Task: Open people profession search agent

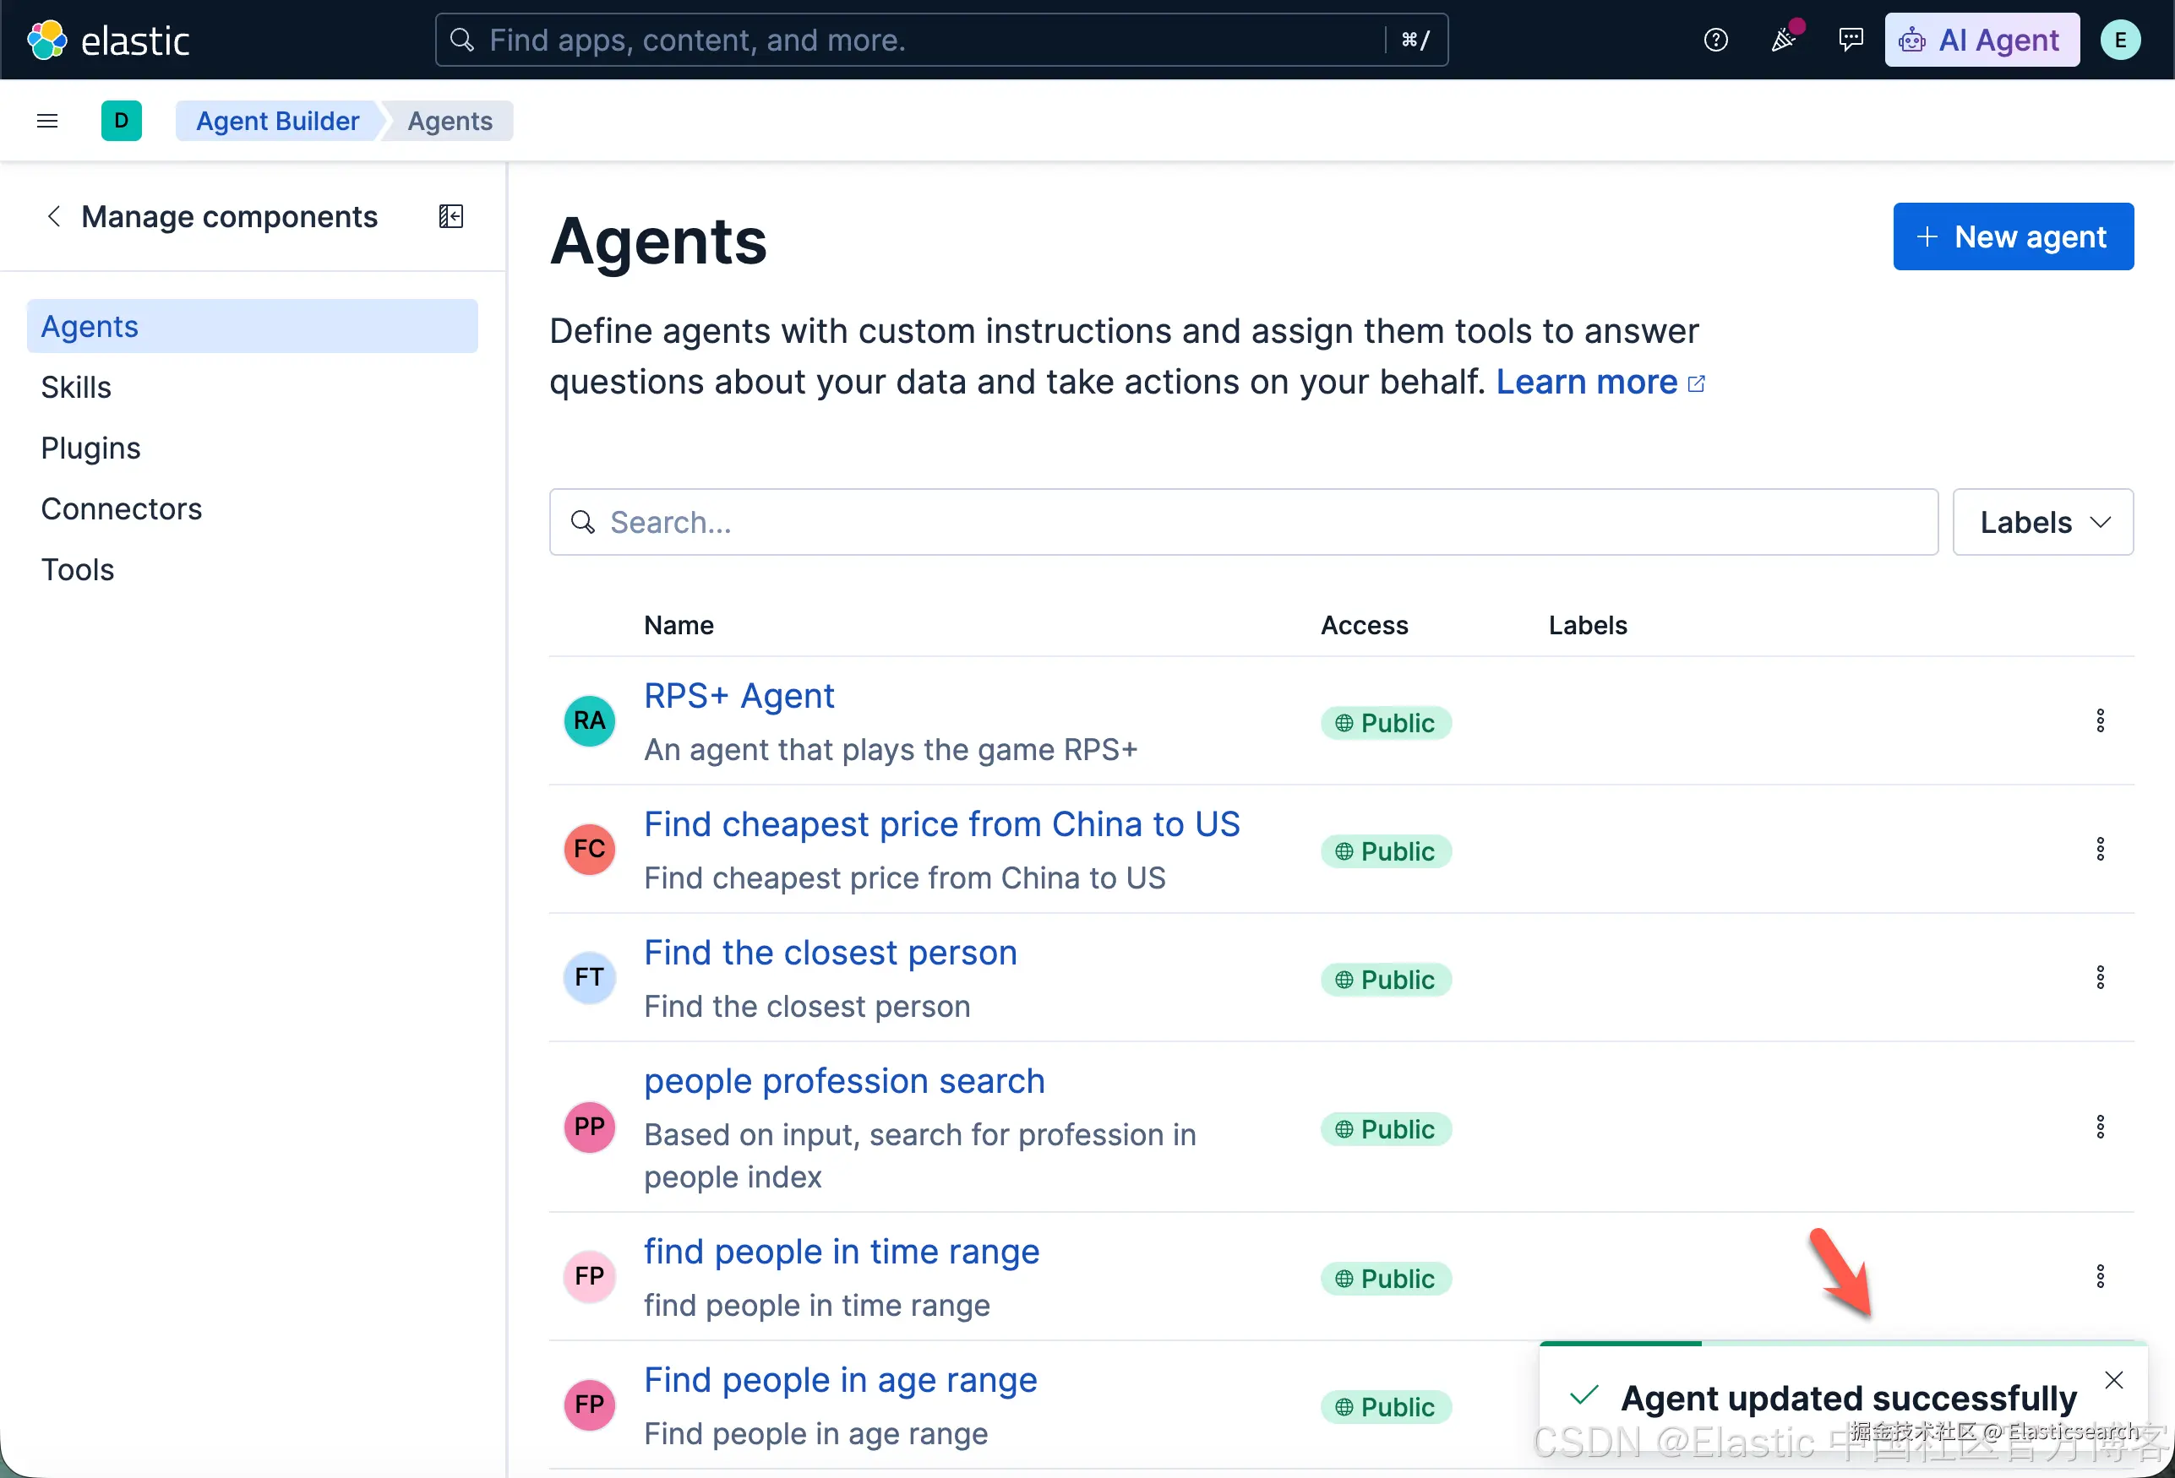Action: point(844,1080)
